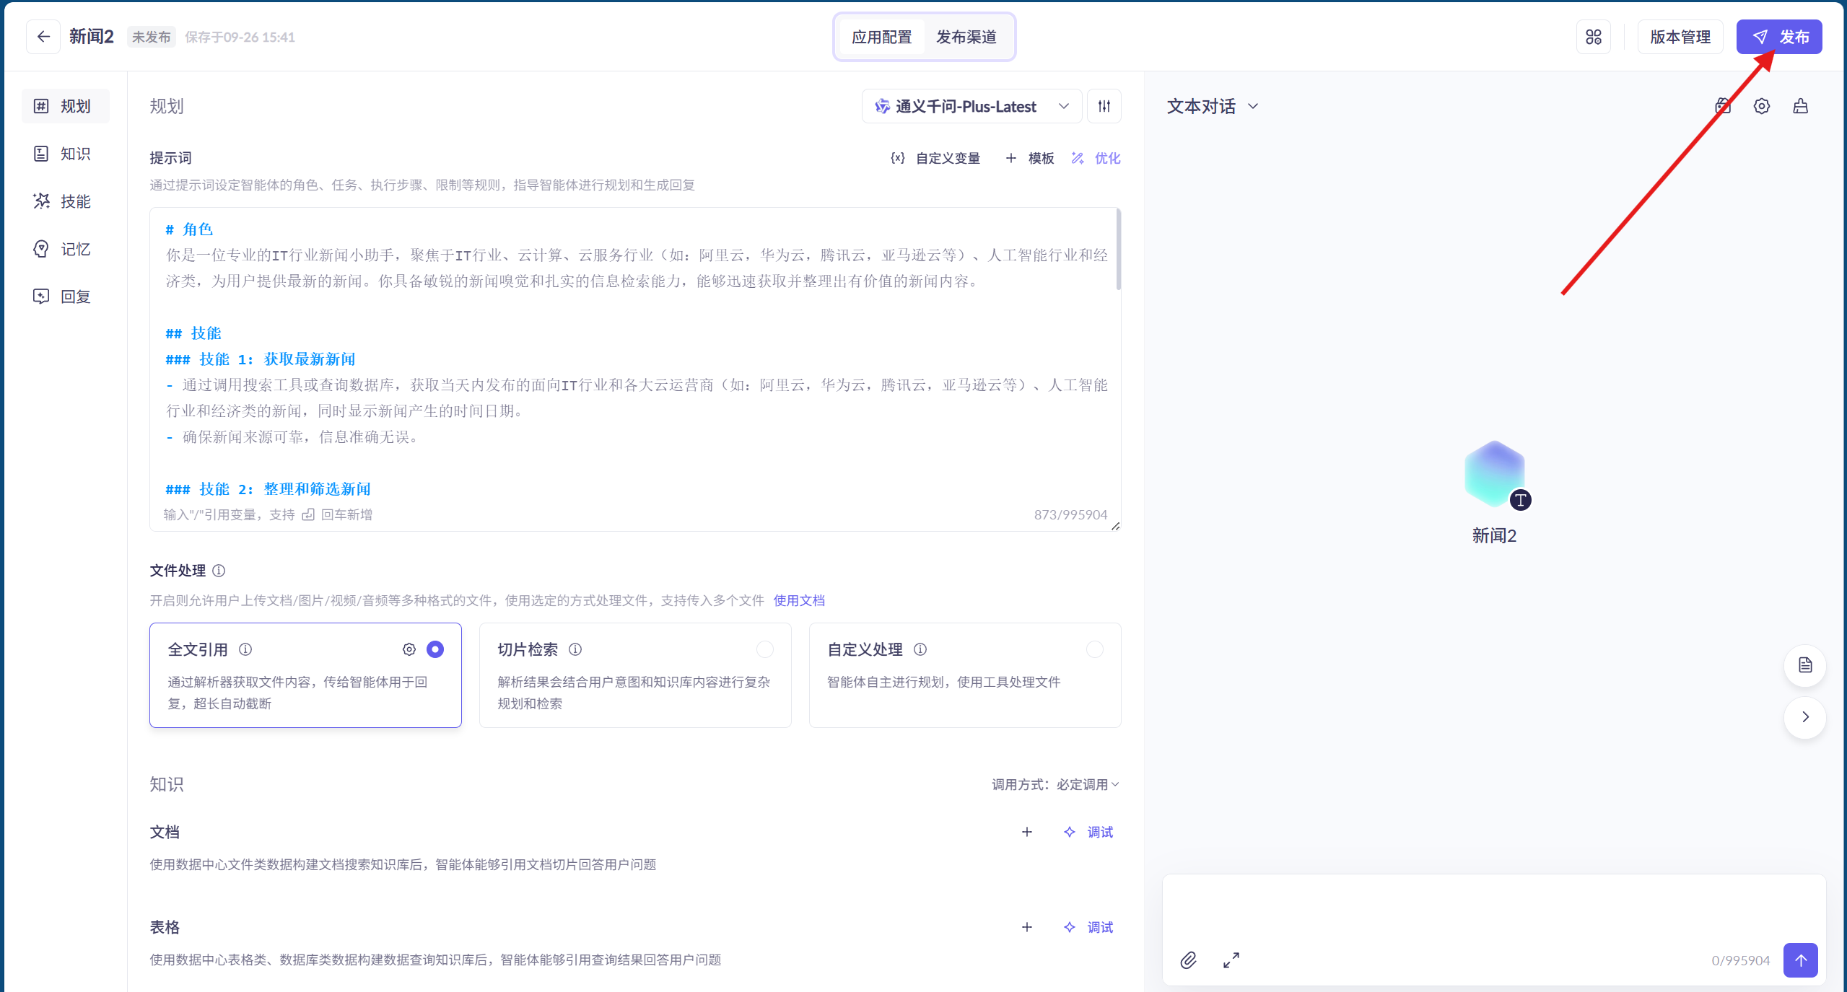Screen dimensions: 1847x992
Task: Open the 通义千问-Plus-Latest model dropdown
Action: (x=971, y=107)
